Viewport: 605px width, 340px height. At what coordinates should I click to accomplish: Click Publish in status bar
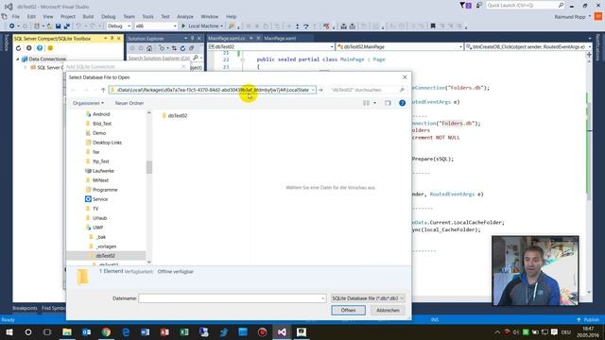(x=588, y=320)
